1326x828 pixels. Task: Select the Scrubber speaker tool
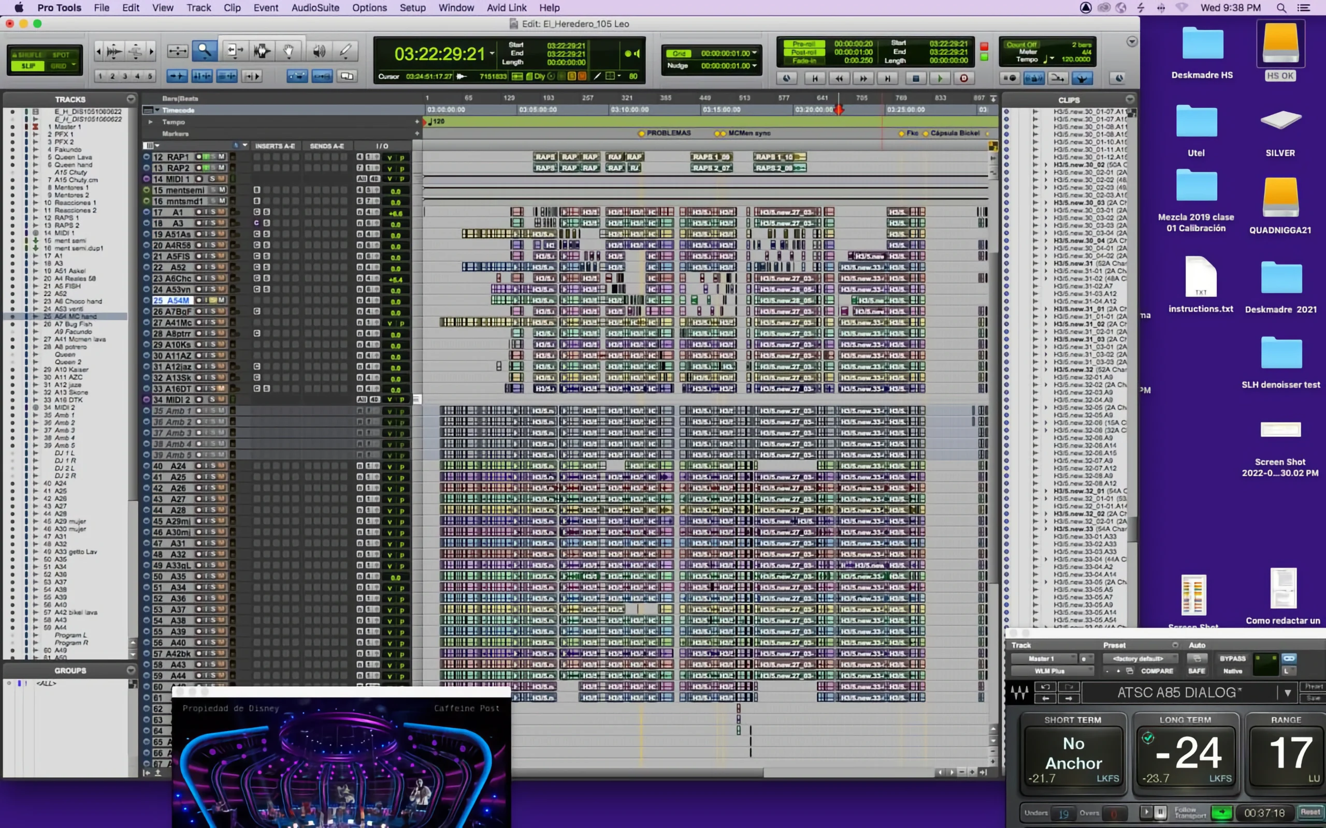click(x=319, y=51)
